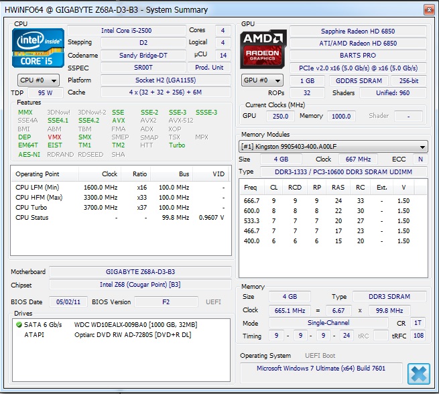
Task: Click the GIGABYTE Z68A-D3-B3 motherboard field
Action: [x=140, y=272]
